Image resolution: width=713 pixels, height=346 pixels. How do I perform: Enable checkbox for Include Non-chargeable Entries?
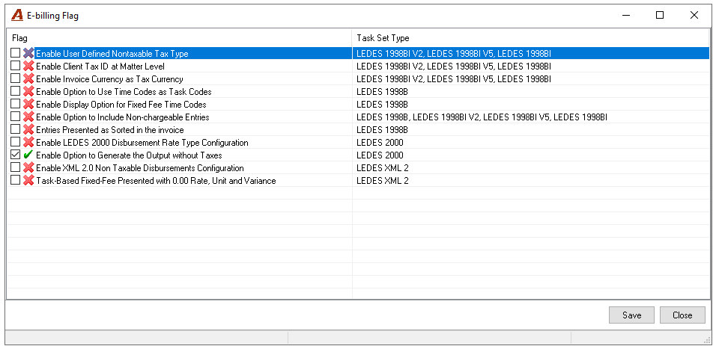pyautogui.click(x=16, y=117)
